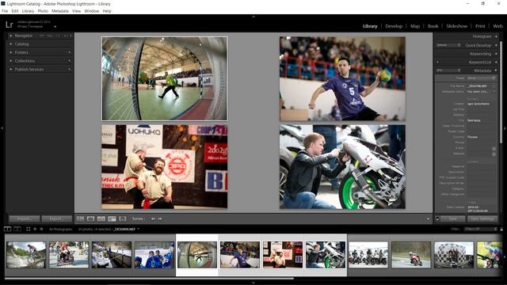This screenshot has height=285, width=507.
Task: Click arrow icon beside File Name field
Action: pos(494,86)
